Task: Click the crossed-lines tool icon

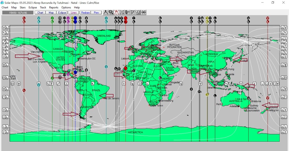Action: 122,12
